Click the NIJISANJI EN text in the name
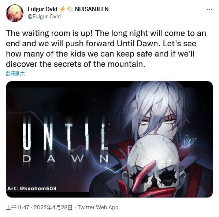219x217 pixels. click(x=92, y=9)
